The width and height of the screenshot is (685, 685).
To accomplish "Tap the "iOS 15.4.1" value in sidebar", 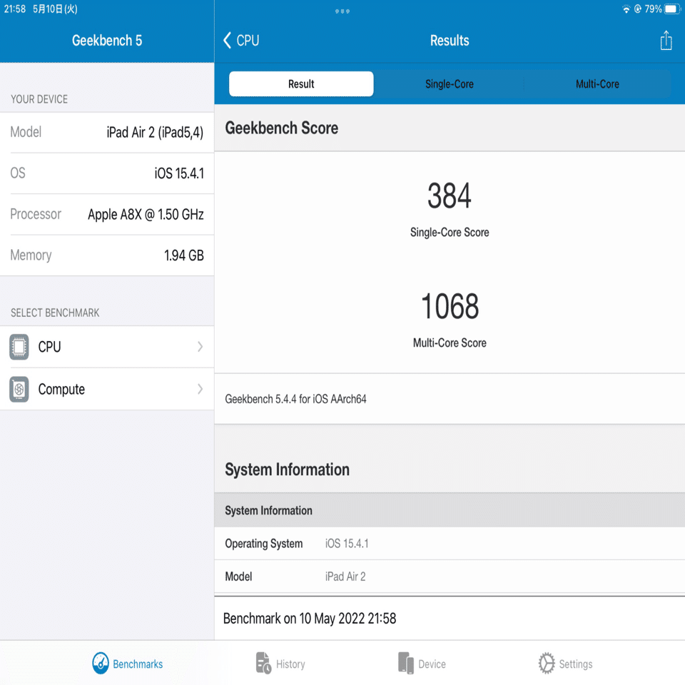I will point(179,173).
